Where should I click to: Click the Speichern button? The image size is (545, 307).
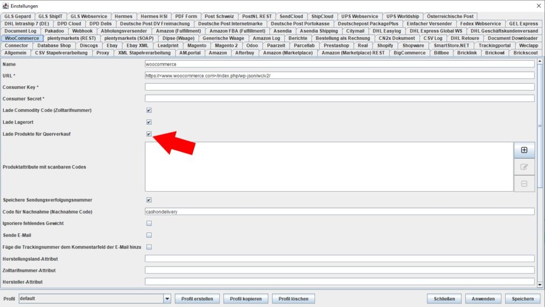click(523, 298)
